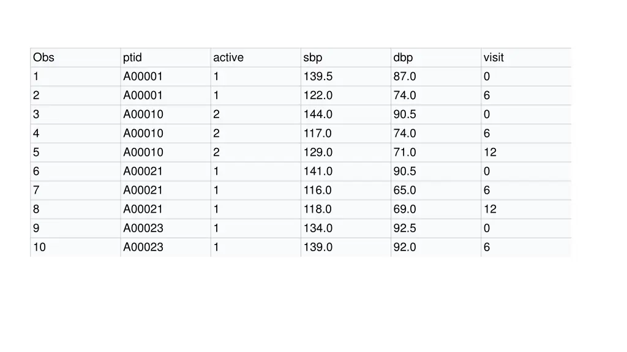Click visit value 12 in row 5
The width and height of the screenshot is (627, 352).
point(490,152)
